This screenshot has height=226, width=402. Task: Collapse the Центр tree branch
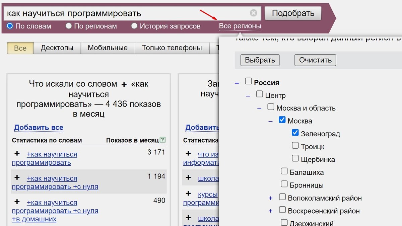pos(248,96)
